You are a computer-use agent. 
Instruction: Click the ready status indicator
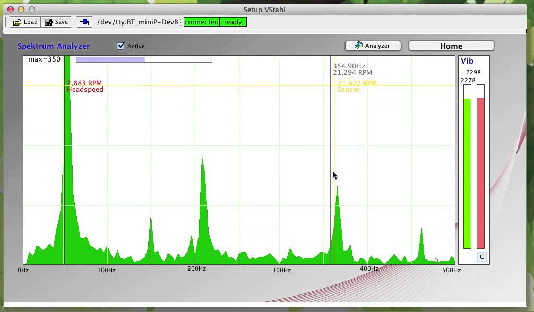pyautogui.click(x=233, y=22)
